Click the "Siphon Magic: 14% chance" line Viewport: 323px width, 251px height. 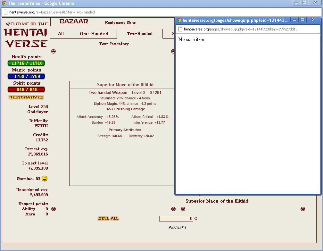point(125,104)
